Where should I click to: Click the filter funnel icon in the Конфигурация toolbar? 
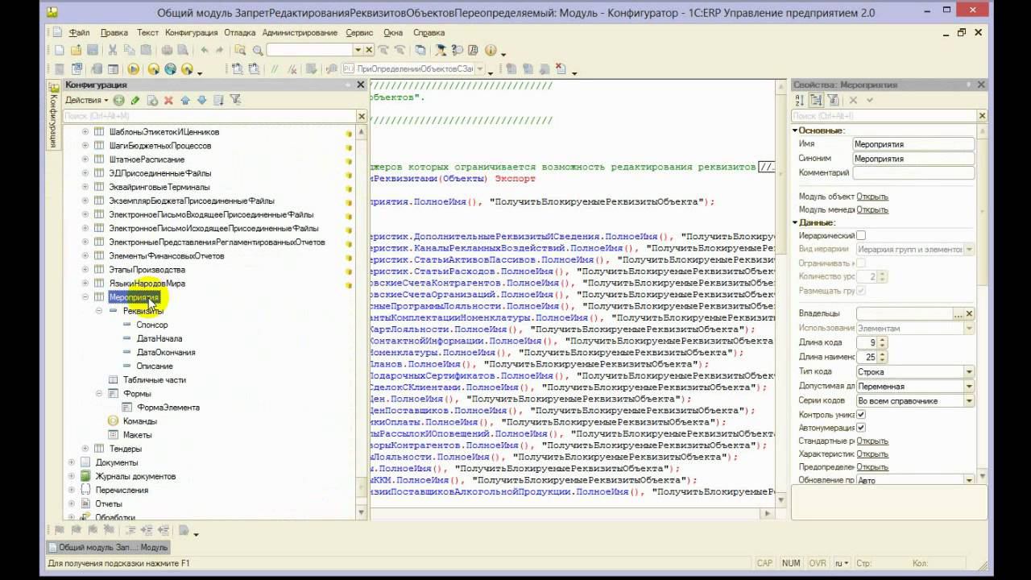[x=235, y=100]
